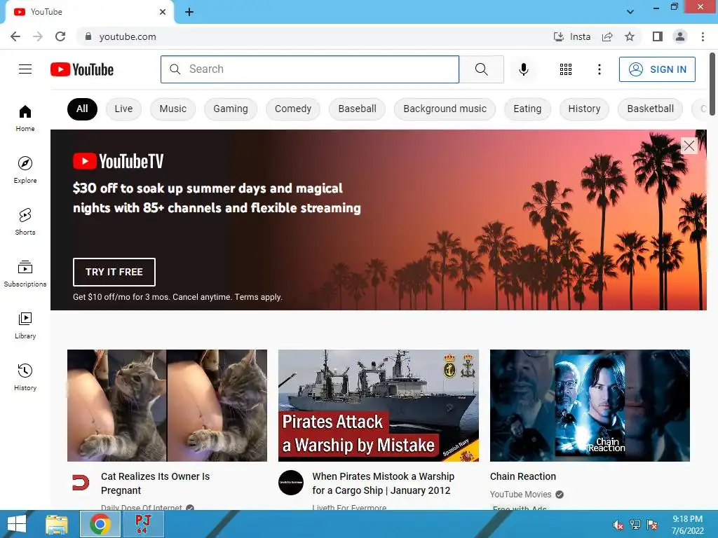Click the SIGN IN button
The image size is (718, 538).
click(657, 69)
